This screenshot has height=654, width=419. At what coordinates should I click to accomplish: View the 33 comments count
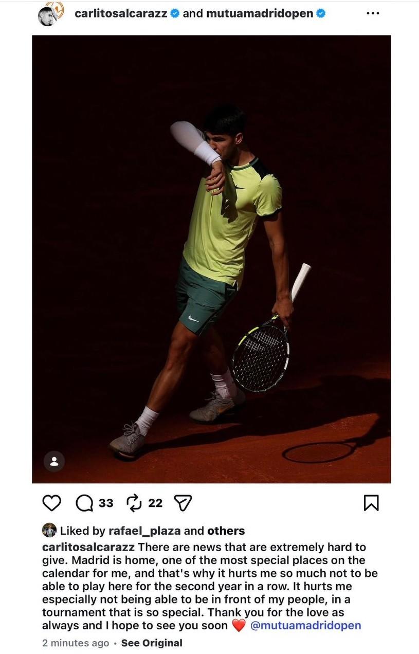coord(106,503)
